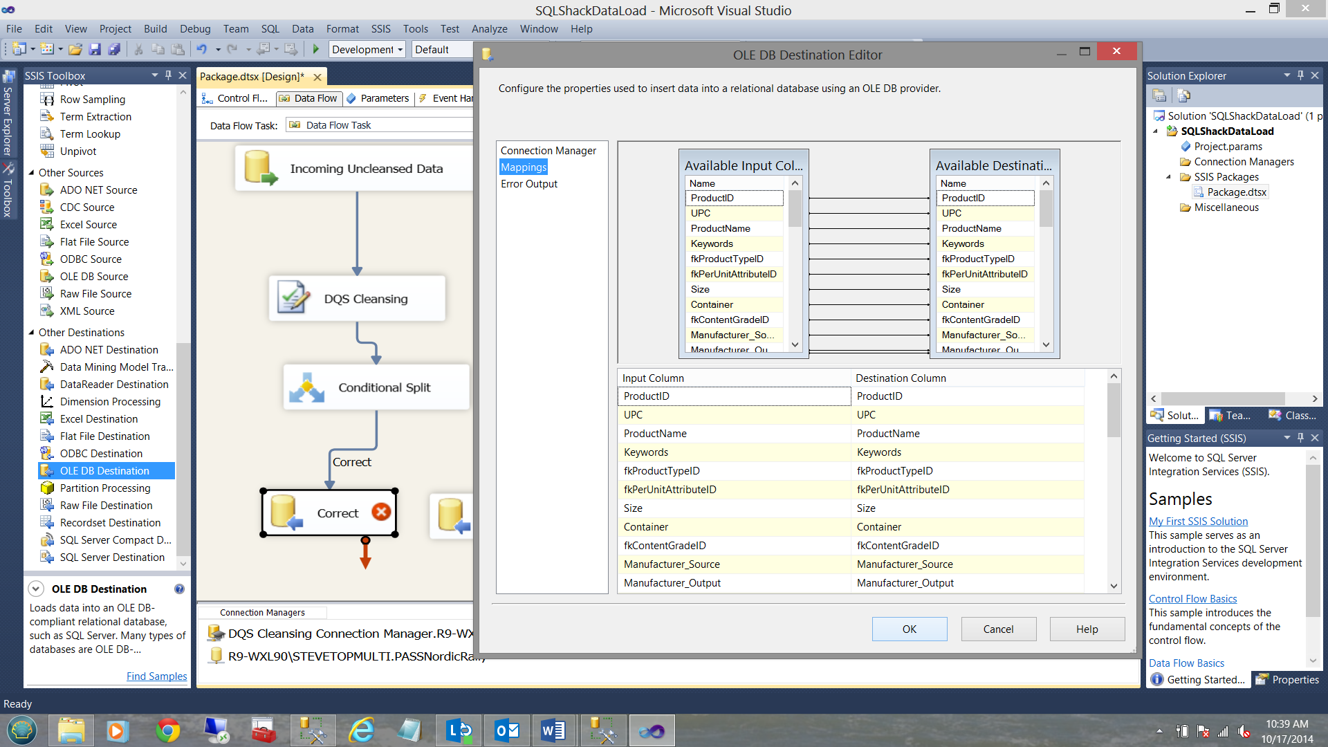1328x747 pixels.
Task: Collapse the OLE DB Destination description chevron
Action: 36,589
